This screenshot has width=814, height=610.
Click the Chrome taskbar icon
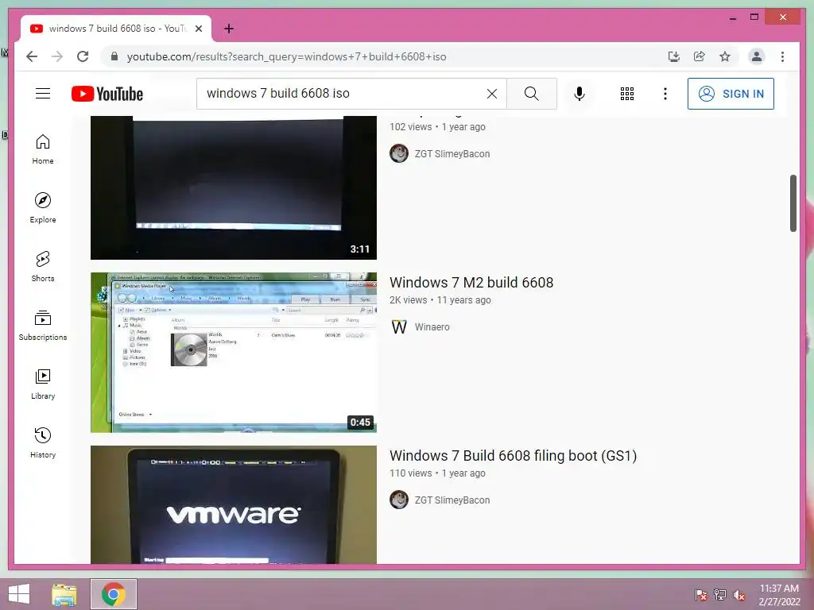pos(114,594)
